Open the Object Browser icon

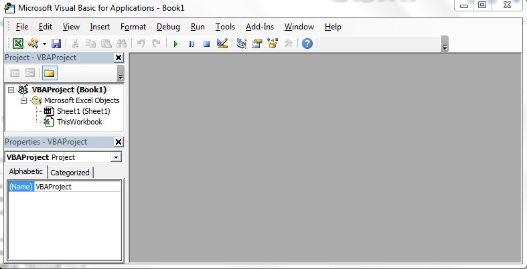point(273,43)
